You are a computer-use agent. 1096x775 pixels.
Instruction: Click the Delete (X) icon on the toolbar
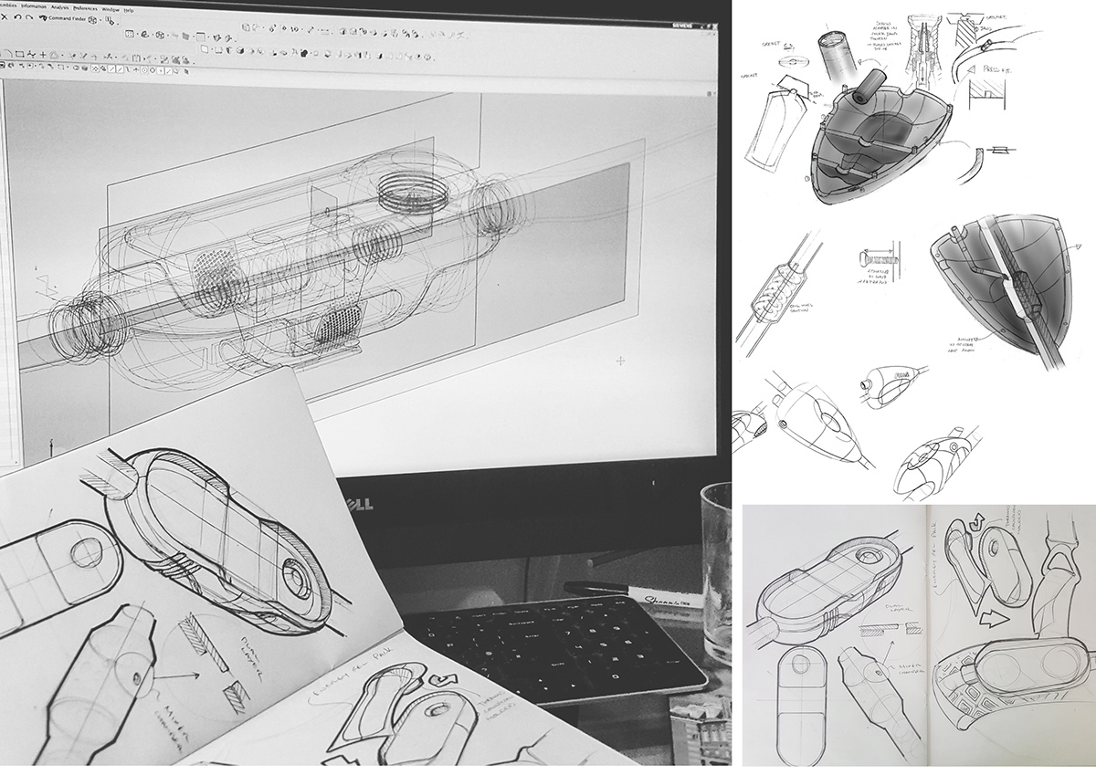(x=5, y=16)
